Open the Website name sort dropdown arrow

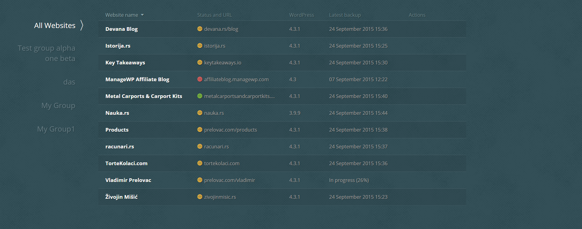(x=142, y=15)
